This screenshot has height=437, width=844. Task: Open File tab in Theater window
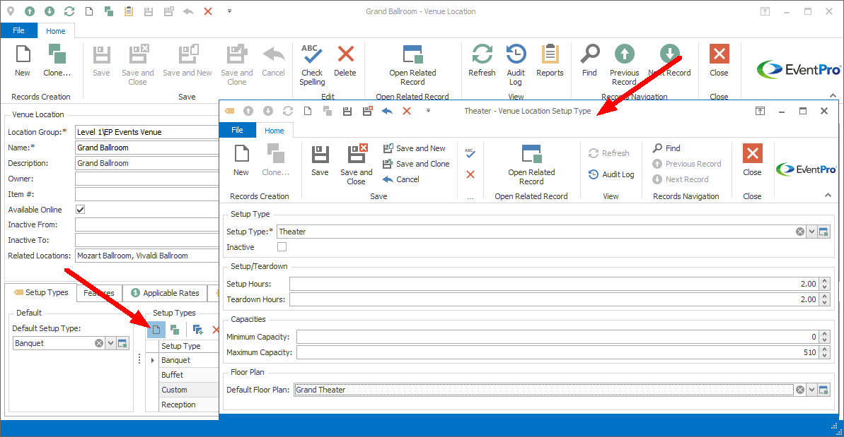238,130
